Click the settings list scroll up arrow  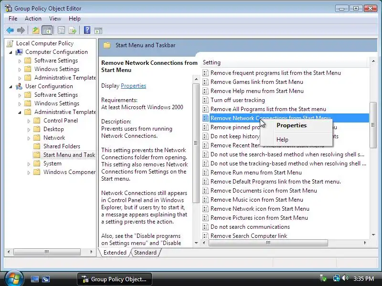[373, 61]
